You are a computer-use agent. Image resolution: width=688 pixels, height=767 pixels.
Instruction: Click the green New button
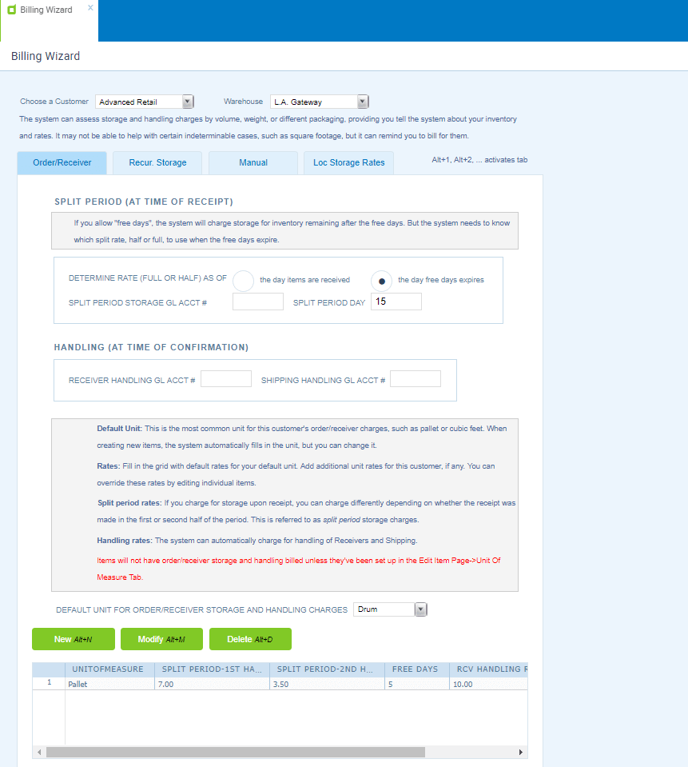pos(73,639)
